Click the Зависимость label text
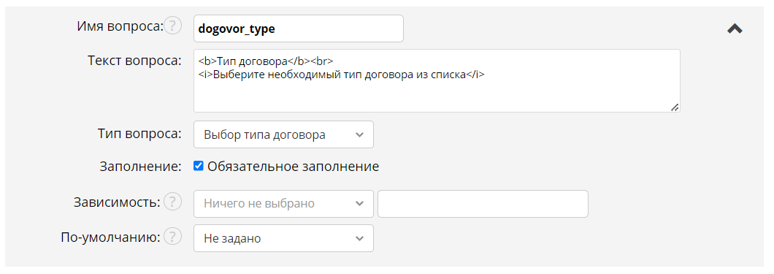 [117, 202]
